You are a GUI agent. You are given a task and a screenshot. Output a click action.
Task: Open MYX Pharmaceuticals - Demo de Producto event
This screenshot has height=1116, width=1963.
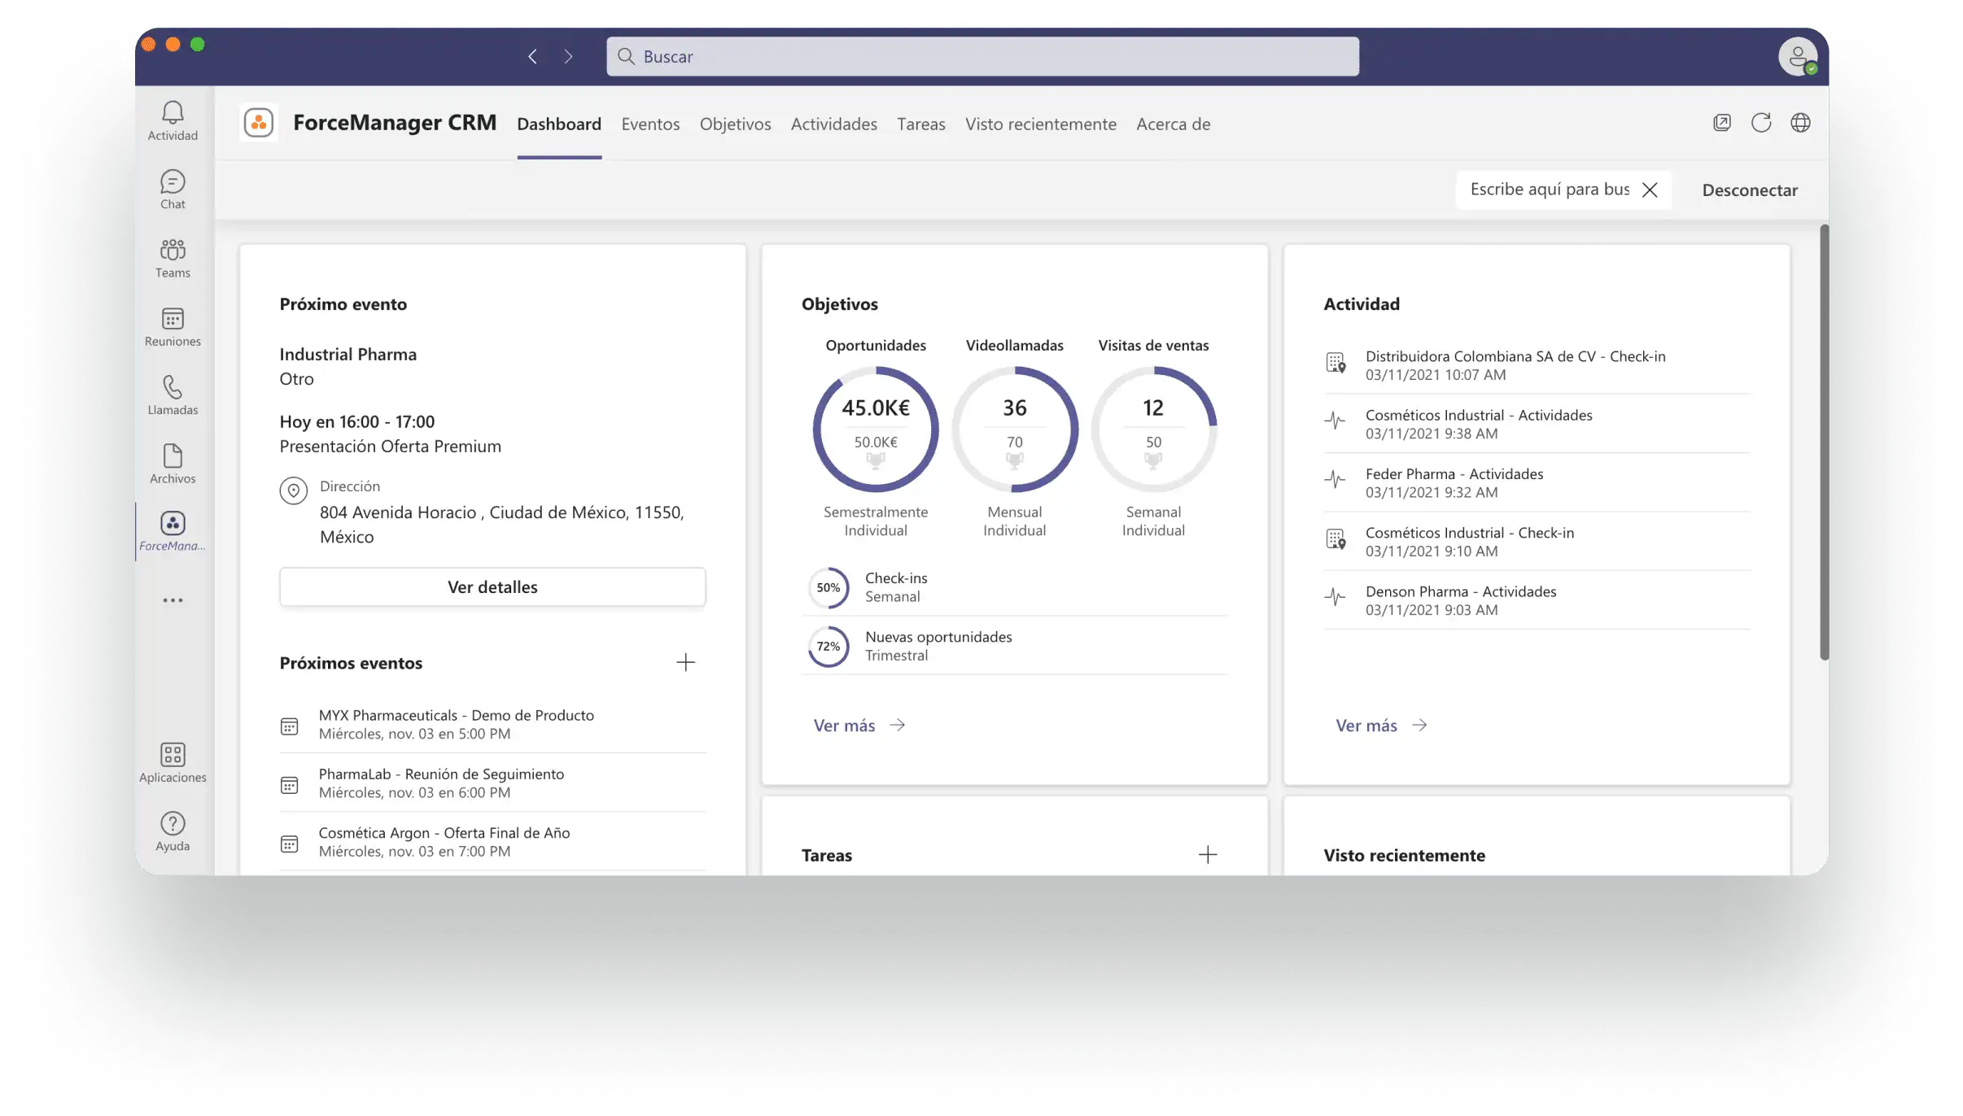pyautogui.click(x=492, y=724)
